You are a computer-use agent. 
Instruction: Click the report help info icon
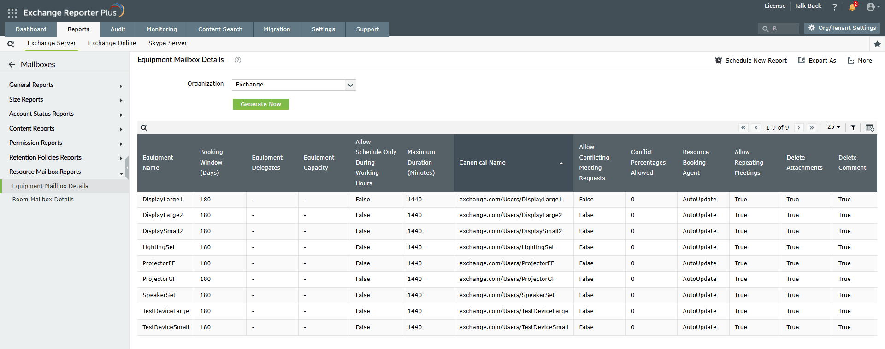tap(238, 60)
